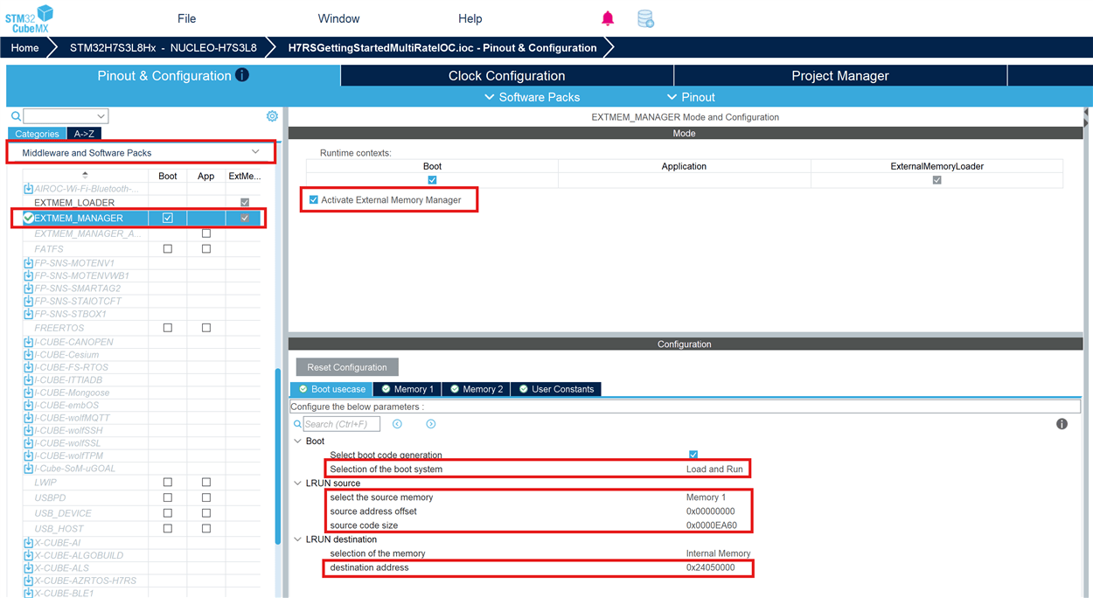The image size is (1093, 598).
Task: Go to previous search result arrow
Action: (x=397, y=424)
